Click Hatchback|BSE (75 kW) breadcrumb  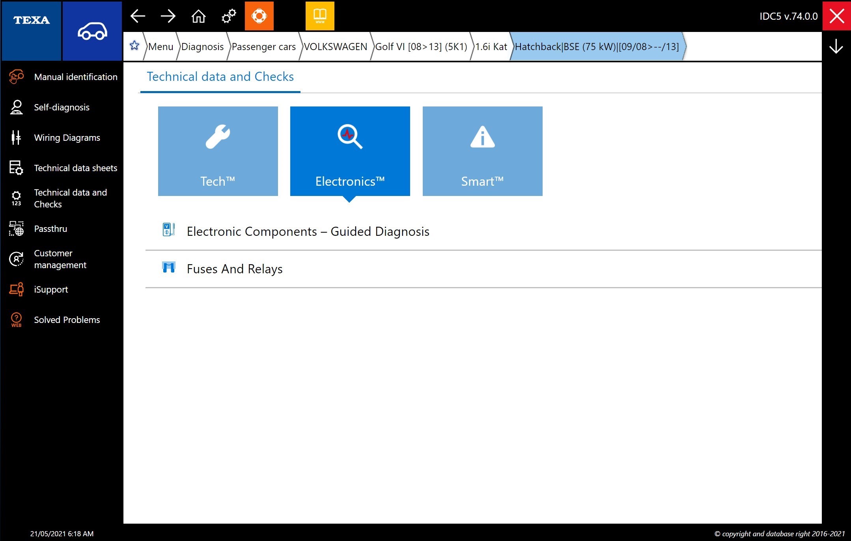(597, 47)
